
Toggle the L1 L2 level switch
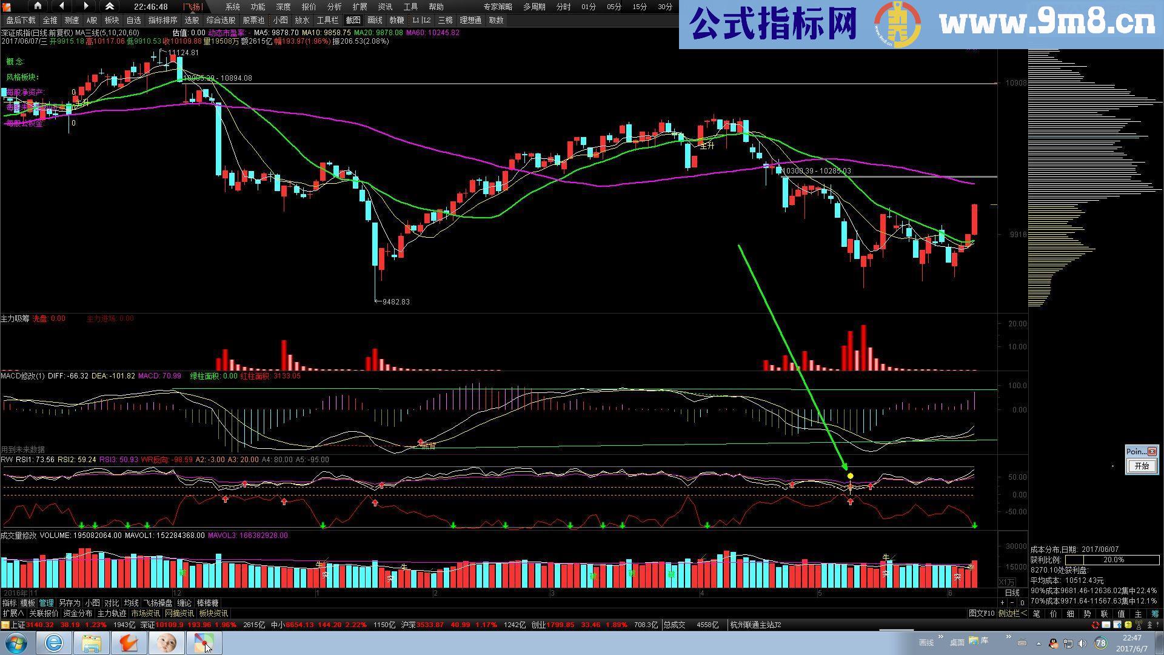tap(421, 20)
